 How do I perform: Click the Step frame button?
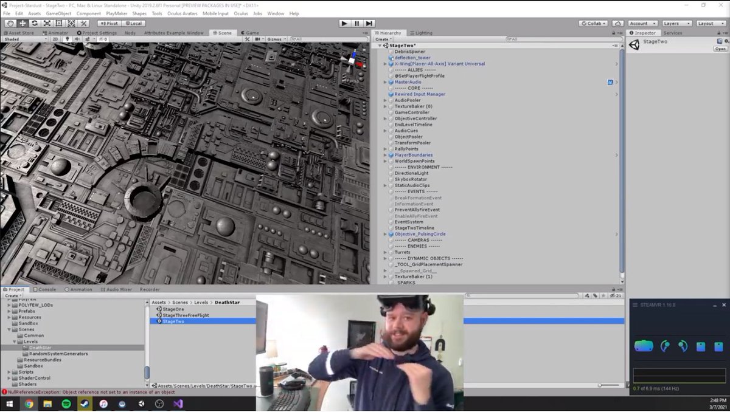369,23
